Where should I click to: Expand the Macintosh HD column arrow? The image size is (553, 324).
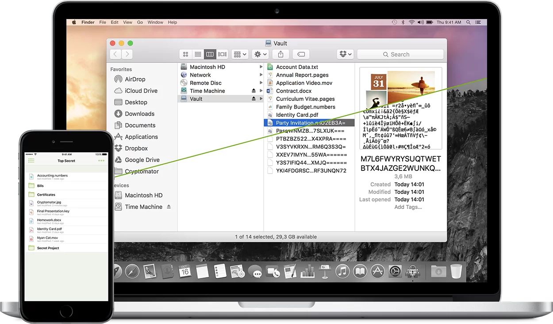(x=261, y=67)
